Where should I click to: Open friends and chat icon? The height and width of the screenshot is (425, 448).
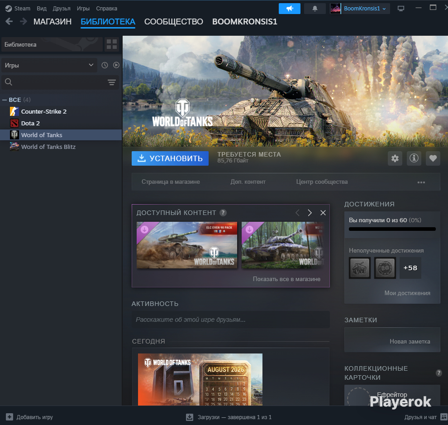444,417
